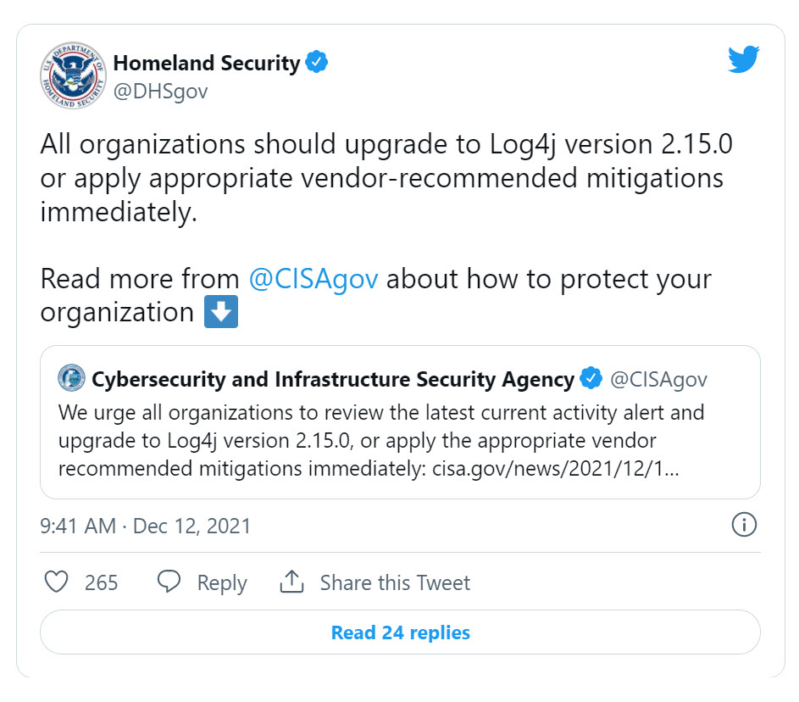The width and height of the screenshot is (799, 702).
Task: Select the quoted CISA tweet card
Action: (399, 421)
